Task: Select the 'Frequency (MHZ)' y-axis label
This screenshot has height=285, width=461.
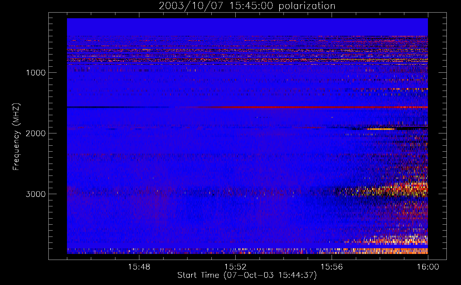Action: point(16,137)
